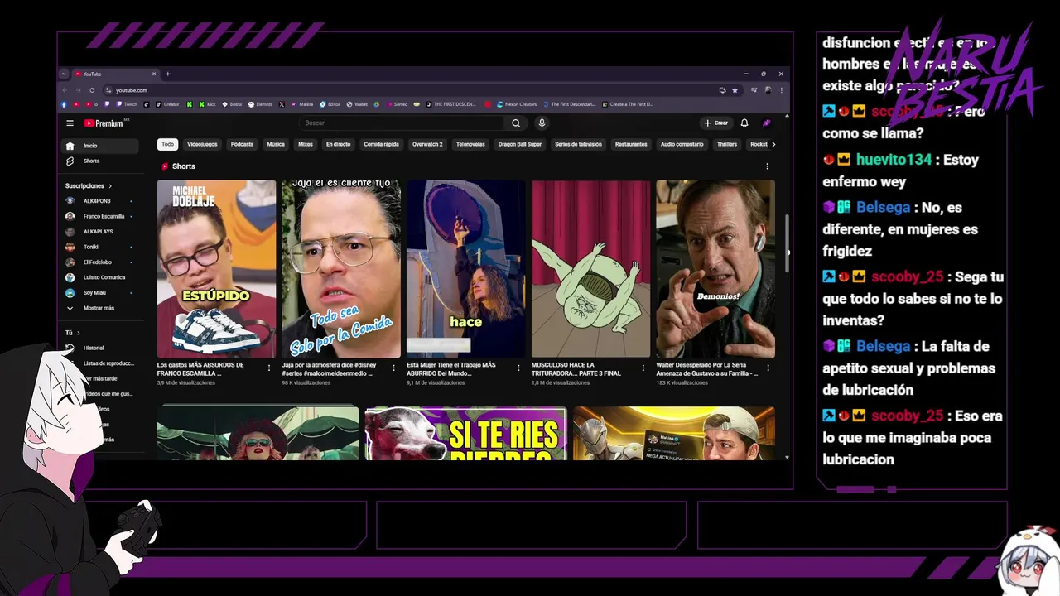Select the Dragon Ball Super chip
This screenshot has height=596, width=1060.
click(x=520, y=144)
